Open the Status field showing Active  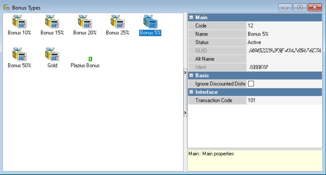click(283, 42)
